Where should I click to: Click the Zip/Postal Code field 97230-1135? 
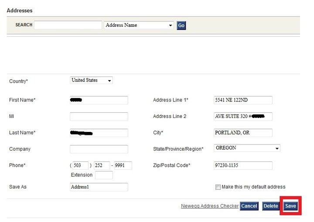(243, 165)
